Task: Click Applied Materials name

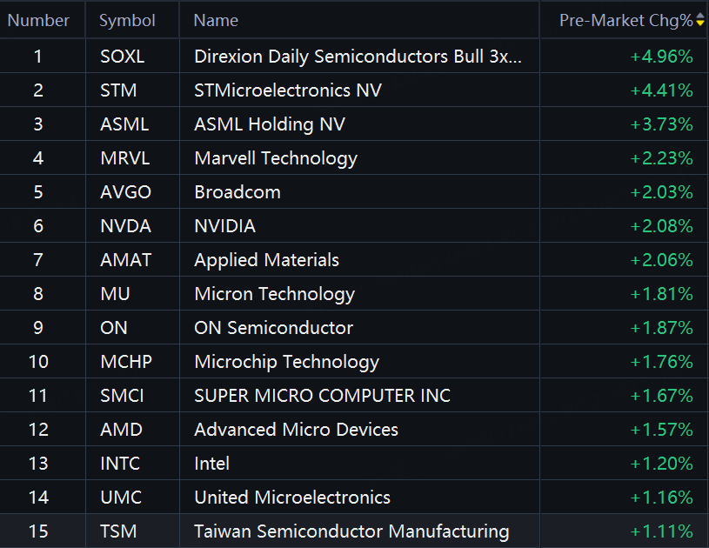Action: coord(266,260)
